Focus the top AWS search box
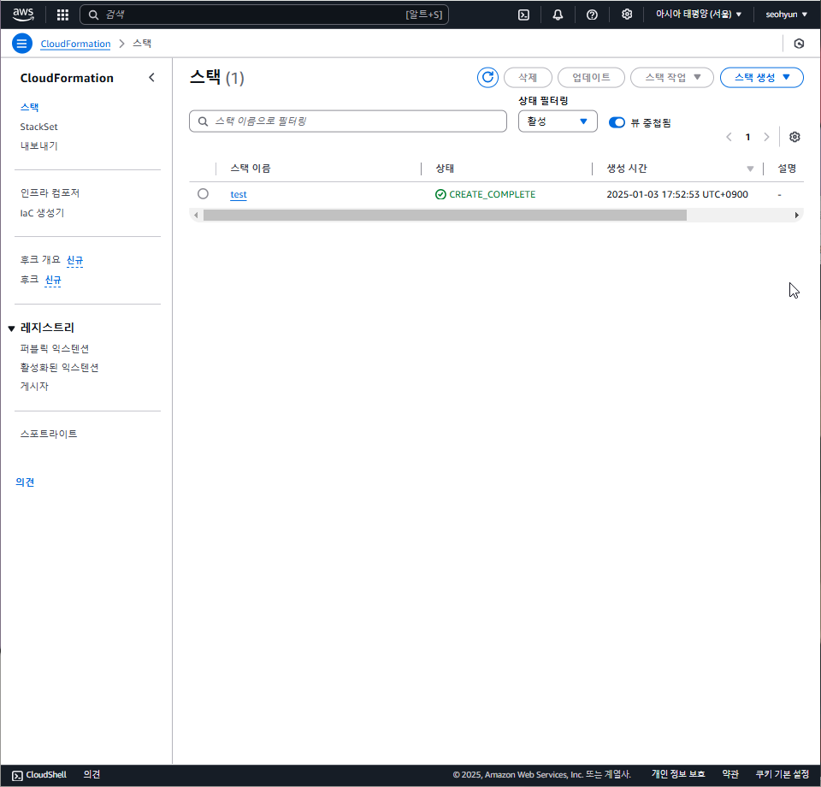 pyautogui.click(x=264, y=15)
